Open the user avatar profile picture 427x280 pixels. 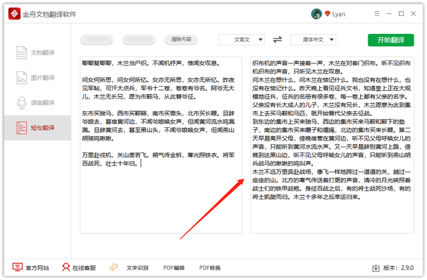click(316, 13)
